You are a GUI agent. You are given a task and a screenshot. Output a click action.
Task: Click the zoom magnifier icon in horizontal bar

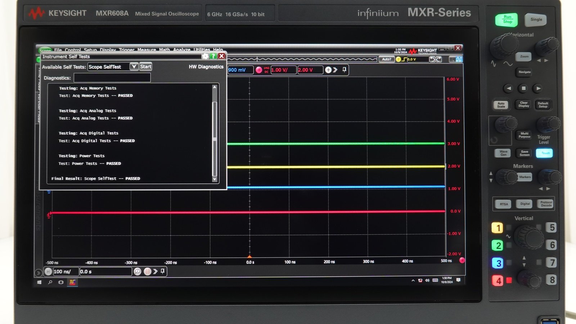(x=138, y=271)
